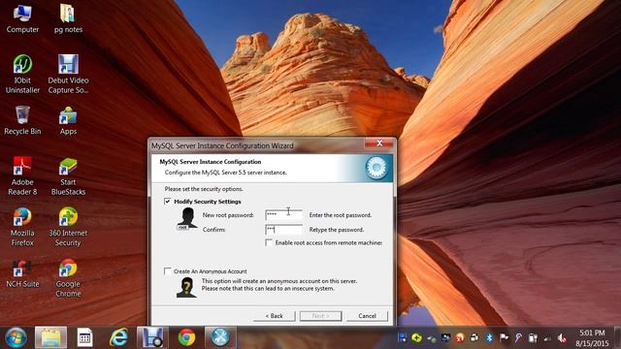Close the MySQL Configuration Wizard window
This screenshot has width=621, height=349.
click(x=379, y=143)
